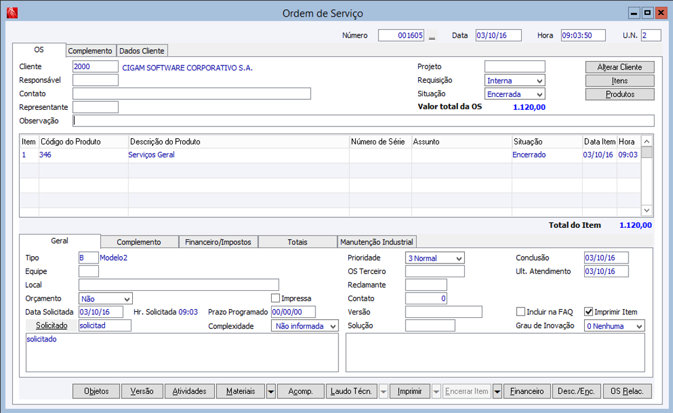Uncheck the Imprimir Item checkbox
The image size is (673, 413).
click(x=588, y=312)
